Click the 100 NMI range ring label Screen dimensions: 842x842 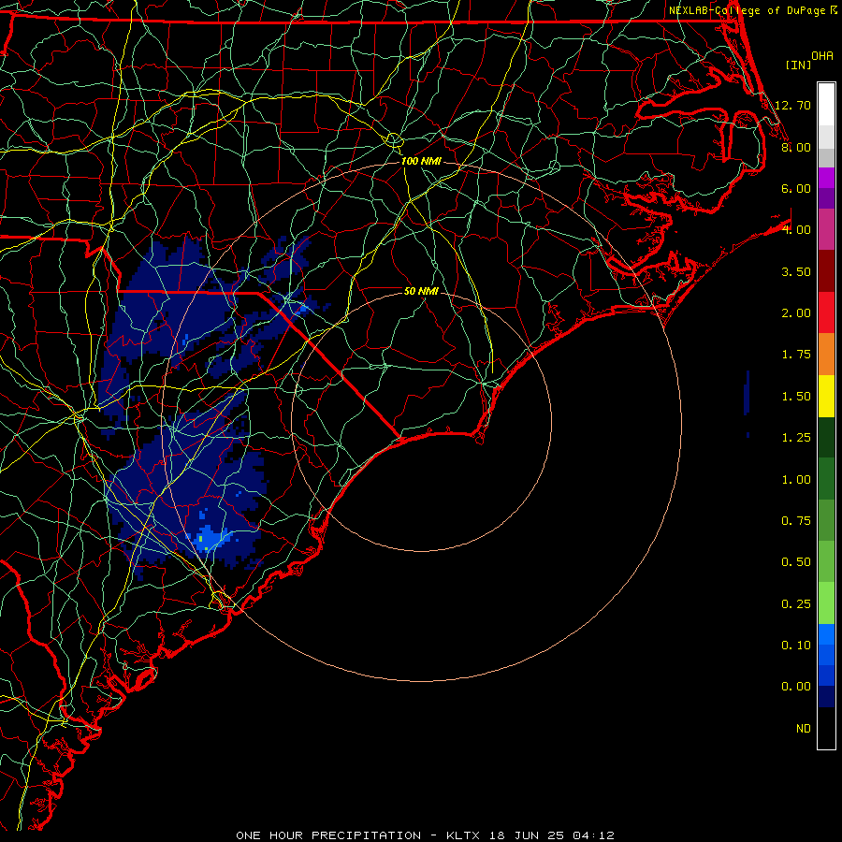pos(421,161)
